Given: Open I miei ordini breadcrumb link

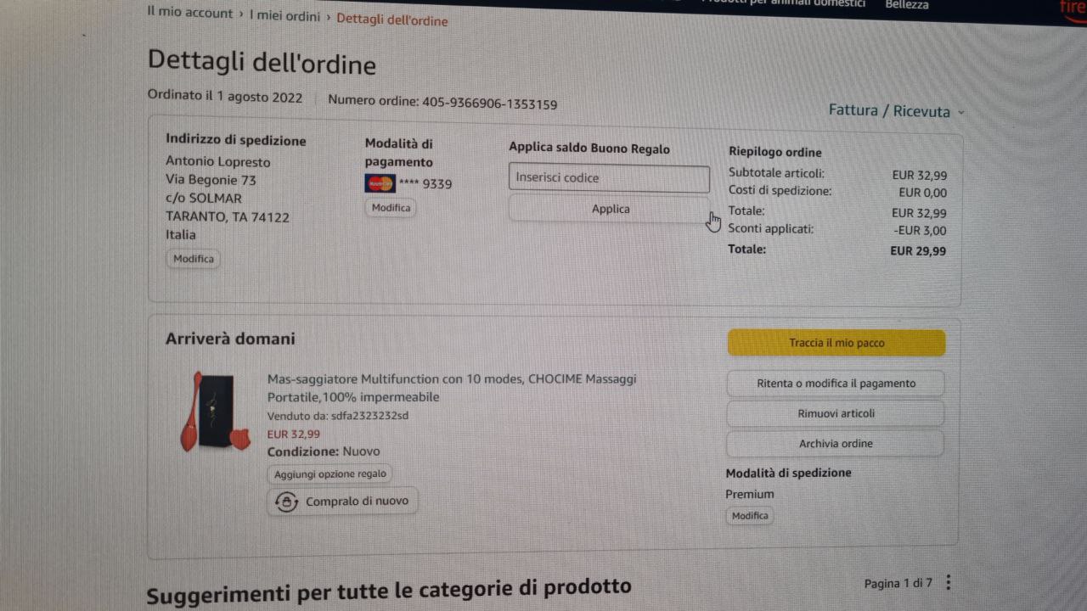Looking at the screenshot, I should (284, 16).
